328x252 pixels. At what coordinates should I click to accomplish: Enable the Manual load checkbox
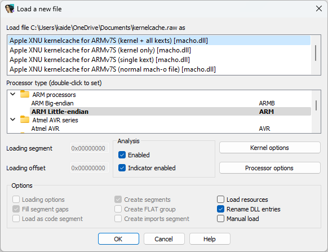[220, 219]
